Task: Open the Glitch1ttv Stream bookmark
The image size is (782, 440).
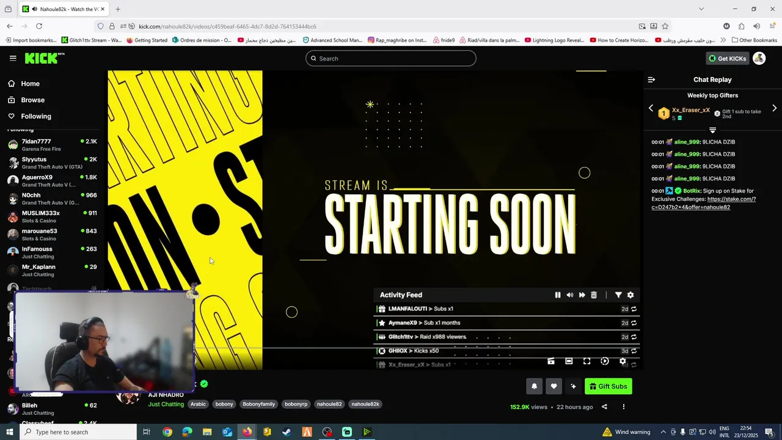Action: (92, 40)
